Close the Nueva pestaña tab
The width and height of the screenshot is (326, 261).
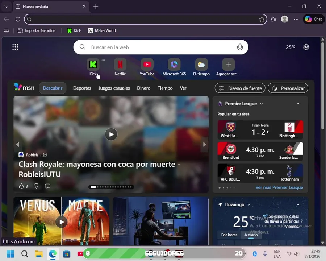point(84,7)
